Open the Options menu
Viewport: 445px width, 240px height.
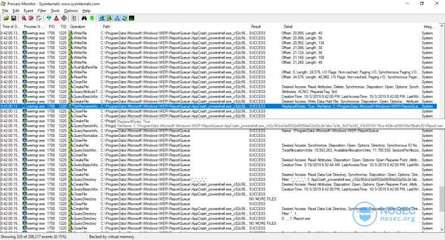[x=70, y=11]
